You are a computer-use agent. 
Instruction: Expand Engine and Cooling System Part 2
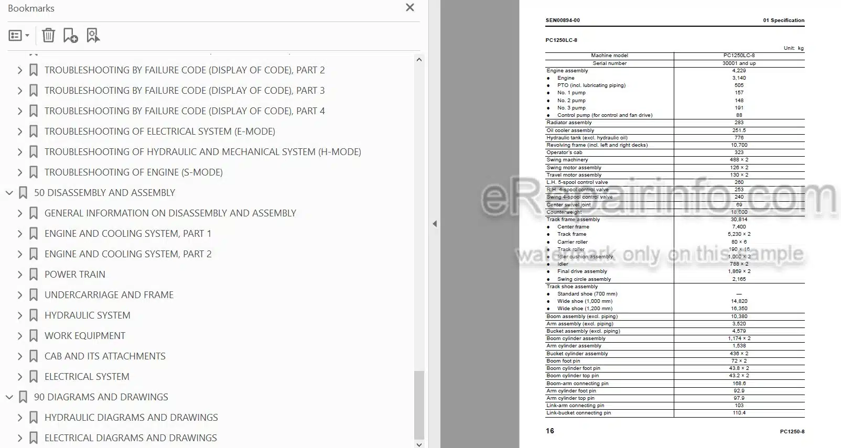coord(20,254)
